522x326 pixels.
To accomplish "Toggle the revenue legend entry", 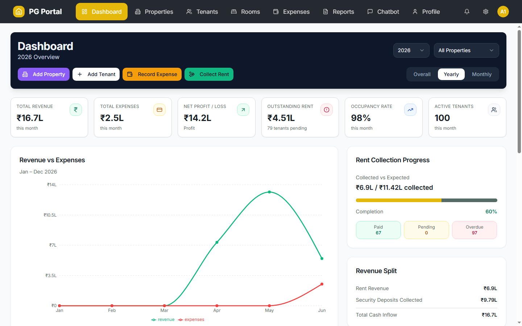I will tap(163, 319).
